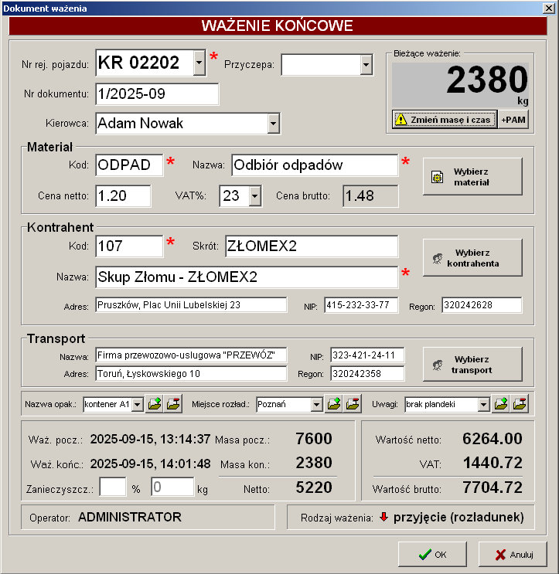This screenshot has height=574, width=559.
Task: Click the 'Zmień masę i czas' button
Action: pyautogui.click(x=445, y=120)
